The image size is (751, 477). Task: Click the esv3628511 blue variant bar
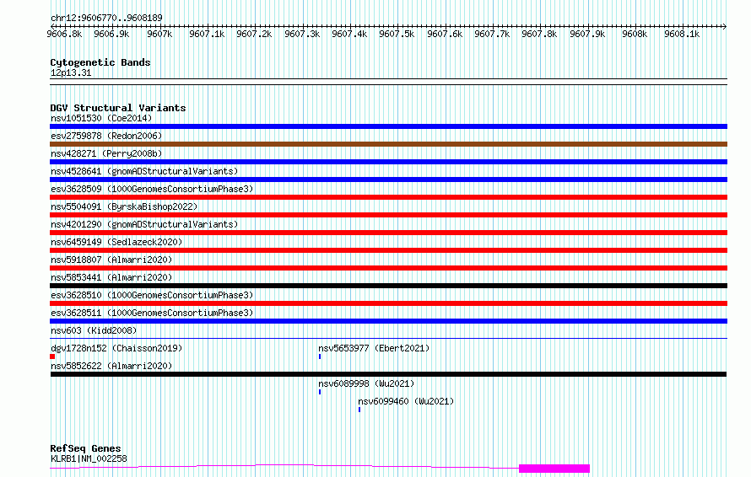click(x=388, y=321)
